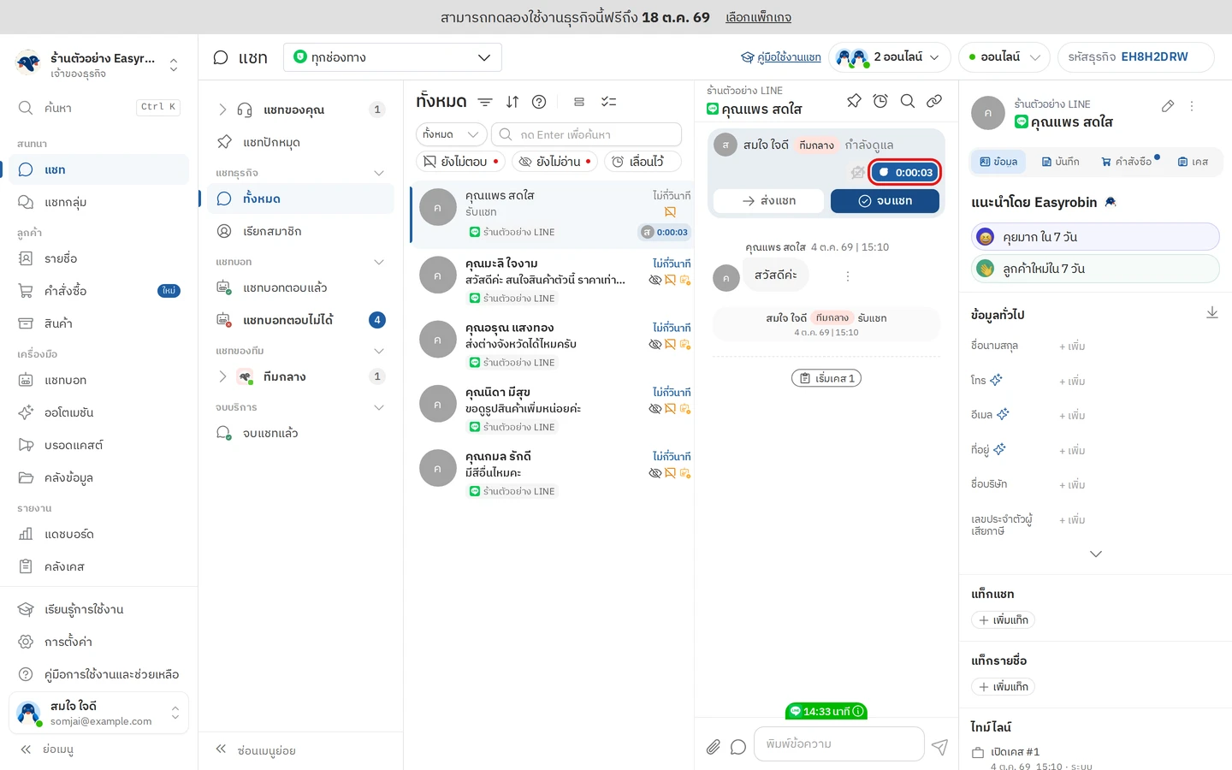This screenshot has height=770, width=1232.
Task: Focus the พิมพ์ข้อความ message input field
Action: (x=838, y=744)
